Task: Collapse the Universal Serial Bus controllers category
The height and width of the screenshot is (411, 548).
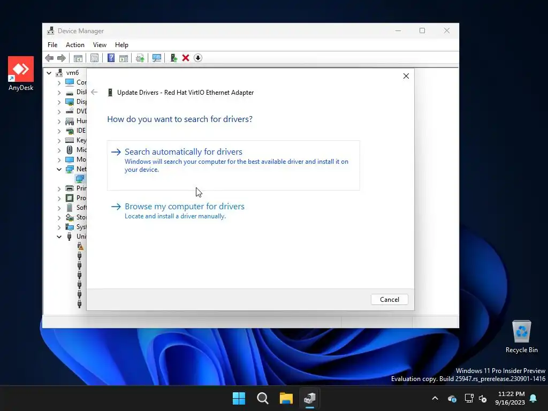Action: pos(59,237)
